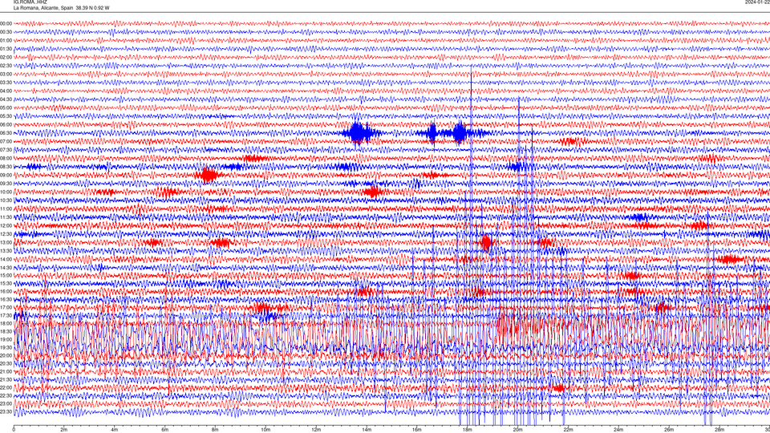Click the 6m tick on the minute axis
Screen dimensions: 770x433
point(165,430)
